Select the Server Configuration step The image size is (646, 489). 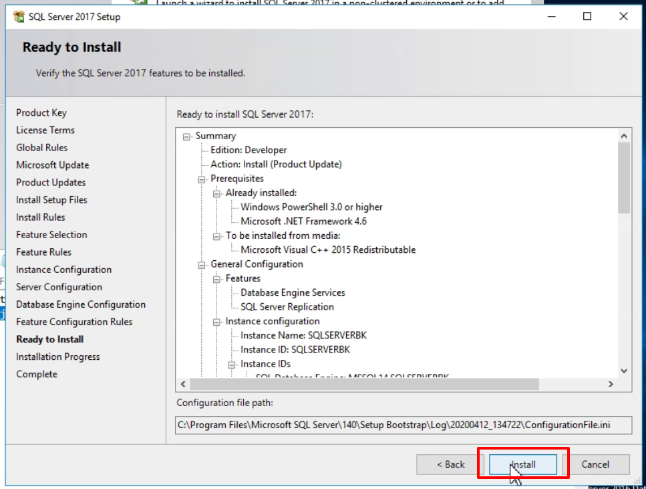point(59,287)
